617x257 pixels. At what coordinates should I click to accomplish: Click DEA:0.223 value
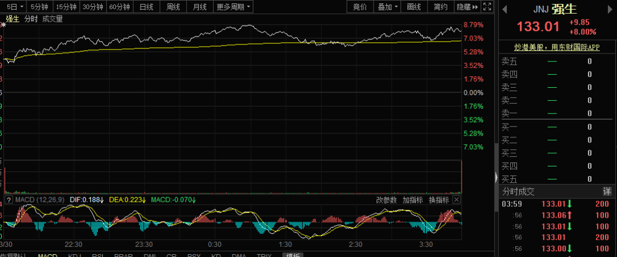coord(127,199)
